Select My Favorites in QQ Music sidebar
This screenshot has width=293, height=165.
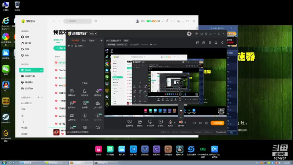coord(31,70)
